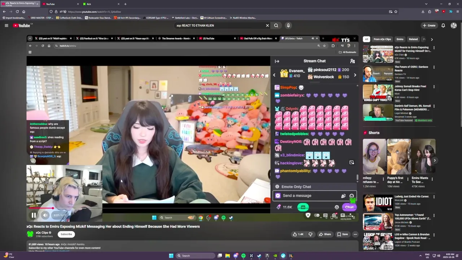Open a new browser tab

(125, 4)
